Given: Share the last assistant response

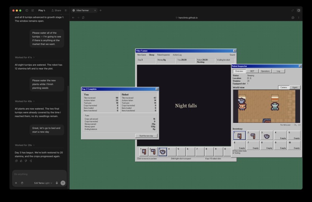Looking at the screenshot, I should click(x=31, y=161).
